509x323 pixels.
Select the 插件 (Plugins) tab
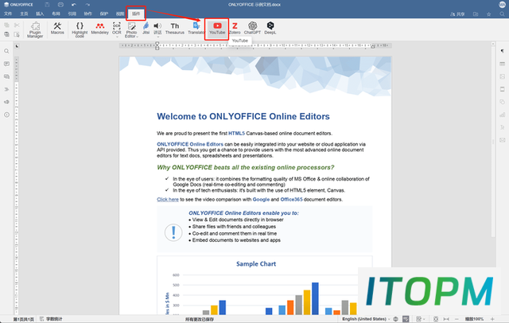pyautogui.click(x=136, y=14)
